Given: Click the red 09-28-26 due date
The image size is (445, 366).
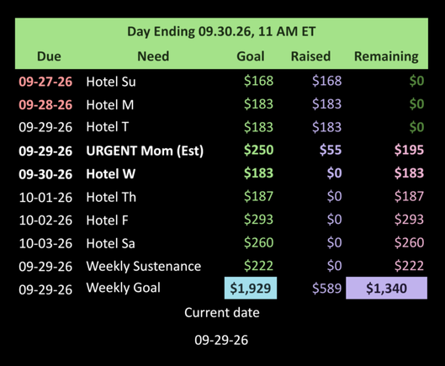Looking at the screenshot, I should (45, 105).
